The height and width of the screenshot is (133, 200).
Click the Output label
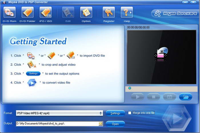pyautogui.click(x=8, y=123)
